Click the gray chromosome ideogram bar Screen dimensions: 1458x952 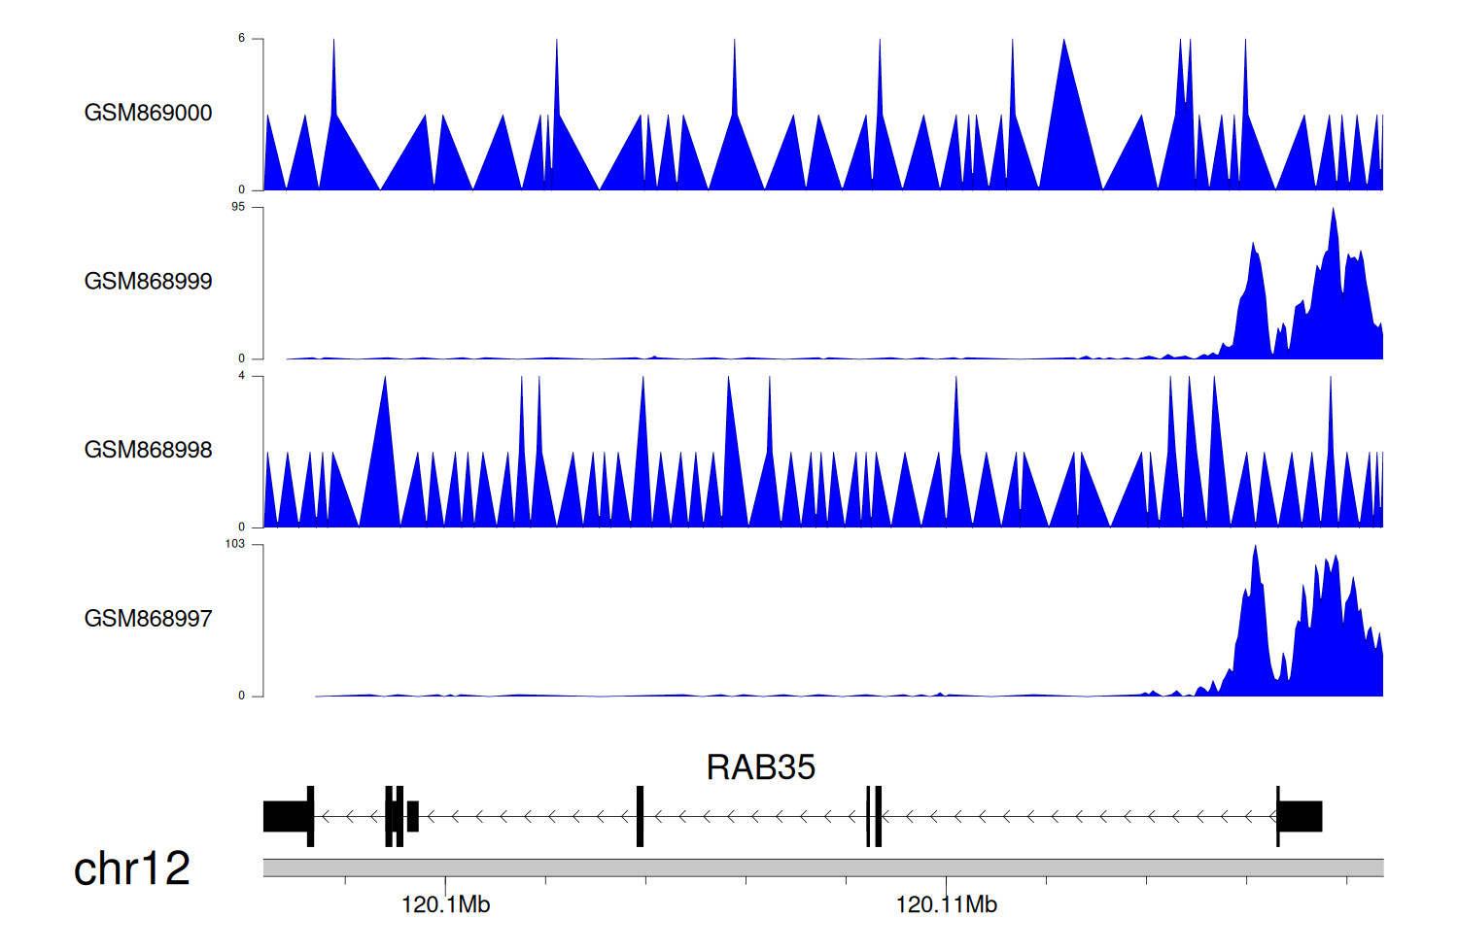[822, 867]
